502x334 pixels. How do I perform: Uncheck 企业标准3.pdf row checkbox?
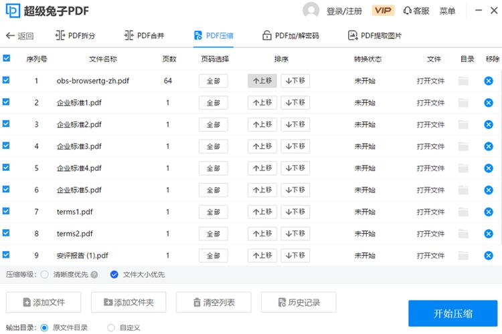pos(6,146)
